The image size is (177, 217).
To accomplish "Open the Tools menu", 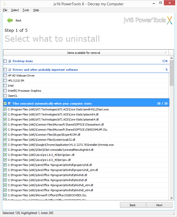I will 26,10.
